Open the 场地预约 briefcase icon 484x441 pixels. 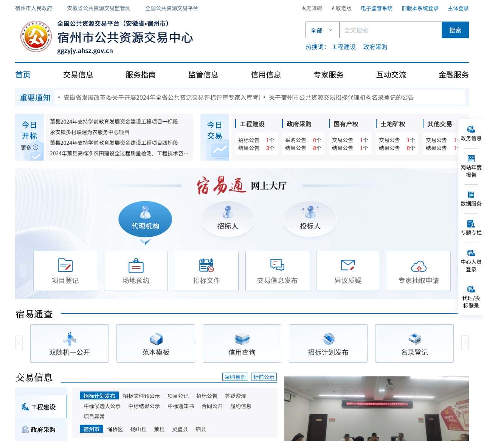click(x=136, y=271)
